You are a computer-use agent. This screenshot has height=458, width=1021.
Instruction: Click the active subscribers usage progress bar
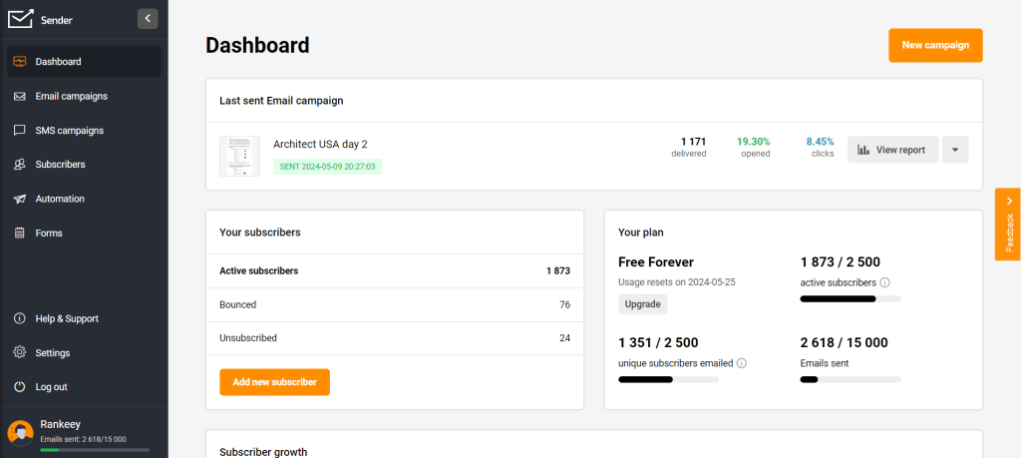(x=850, y=298)
